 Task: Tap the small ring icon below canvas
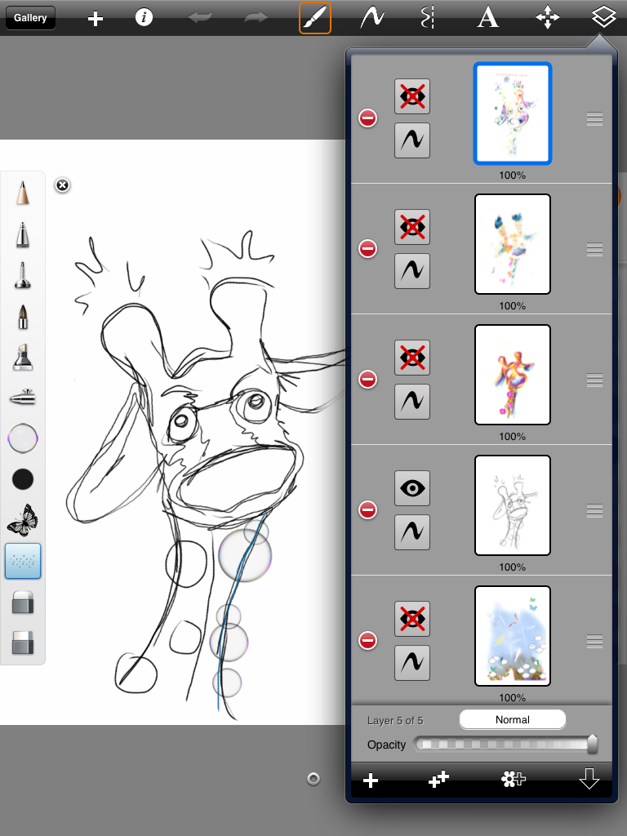[313, 779]
